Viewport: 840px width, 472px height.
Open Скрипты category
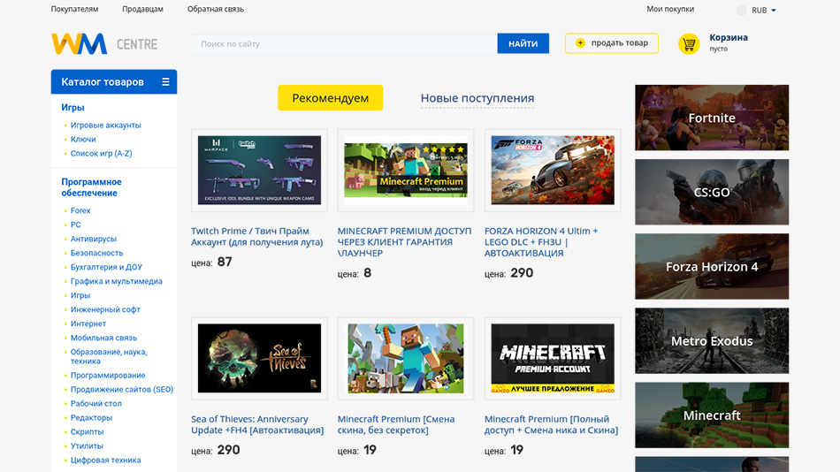[87, 432]
